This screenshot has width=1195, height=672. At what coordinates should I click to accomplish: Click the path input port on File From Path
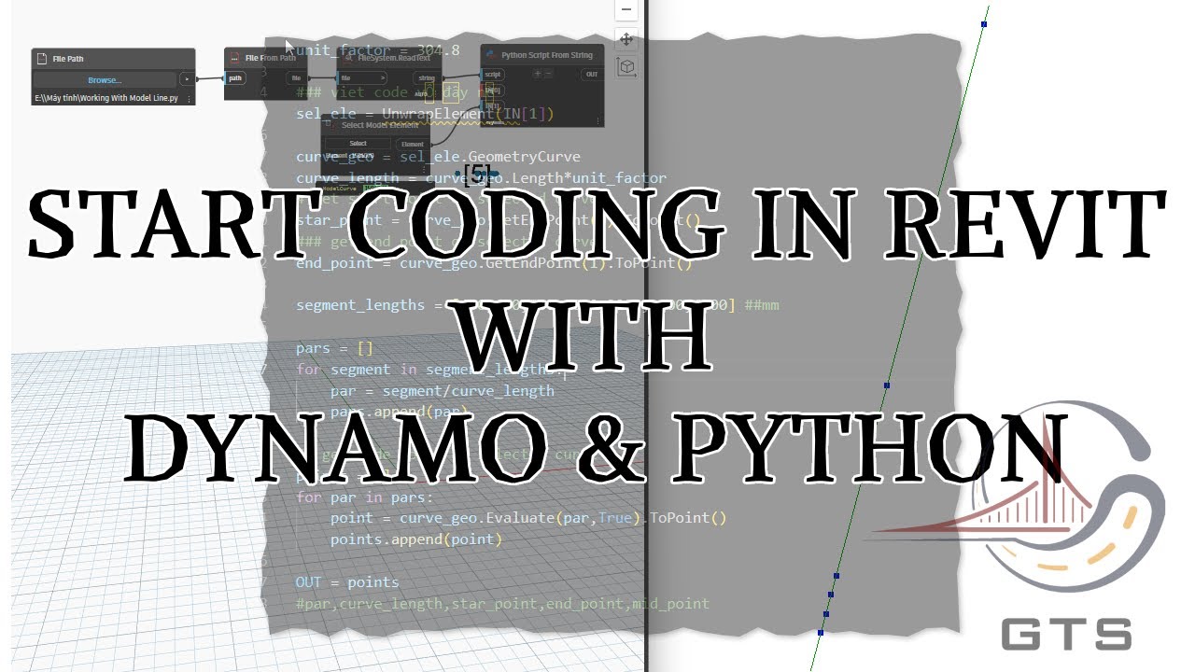235,78
